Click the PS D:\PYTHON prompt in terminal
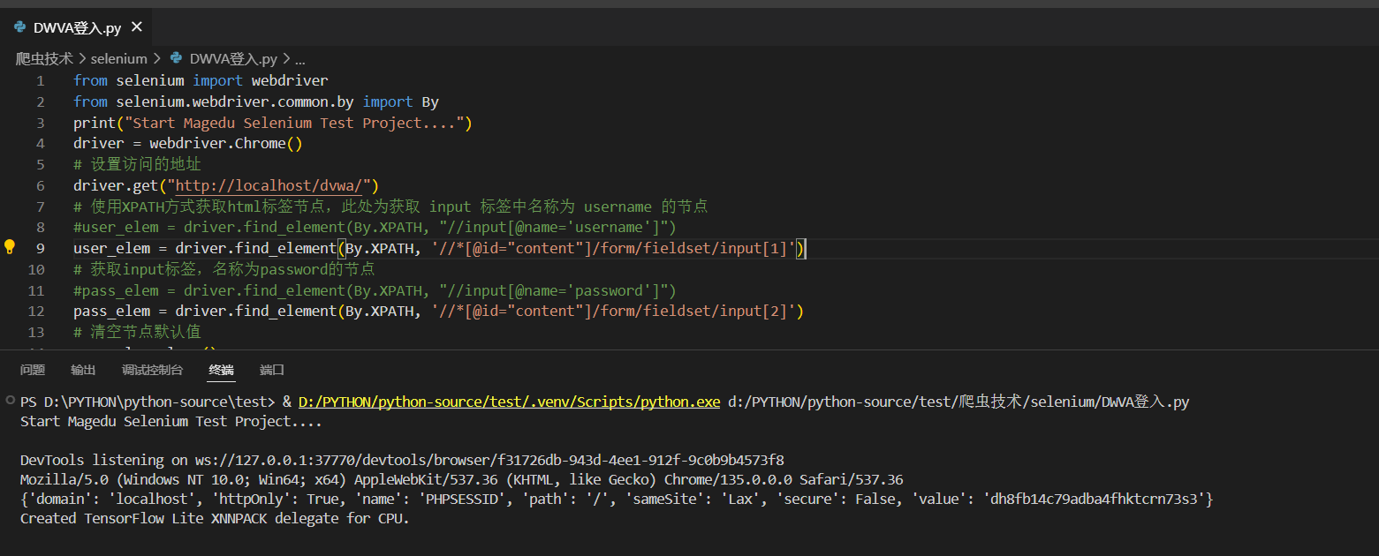The width and height of the screenshot is (1379, 556). coord(148,402)
